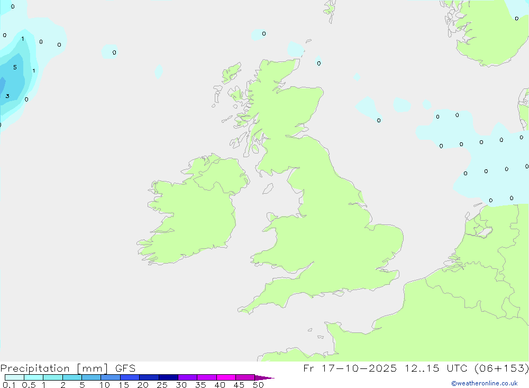Click the 'Precipitation [mm]' title text
Viewport: 529px width, 388px height.
click(54, 368)
